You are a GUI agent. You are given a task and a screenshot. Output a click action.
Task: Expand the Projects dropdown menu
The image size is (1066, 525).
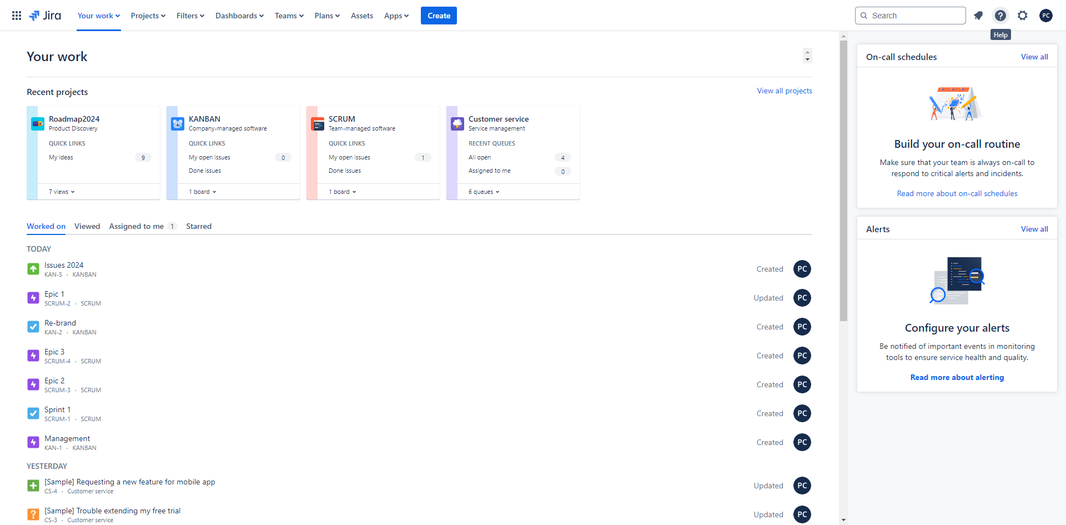click(148, 16)
